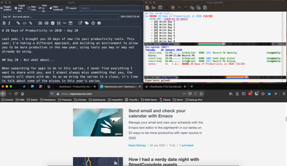Open the Firefox hamburger menu
Screen dimensions: 287x166
tap(284, 94)
